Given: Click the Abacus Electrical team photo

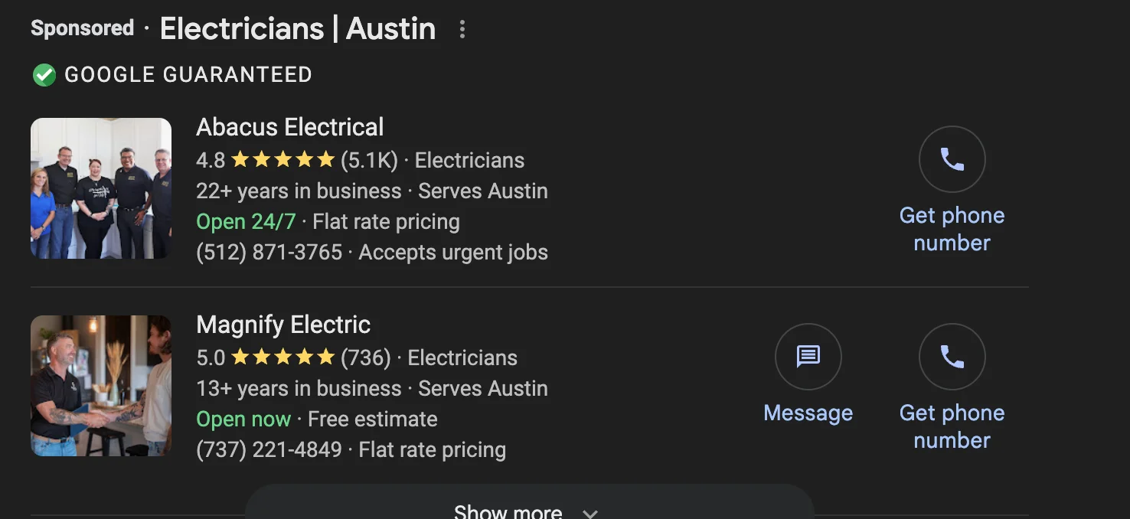Looking at the screenshot, I should (x=101, y=188).
